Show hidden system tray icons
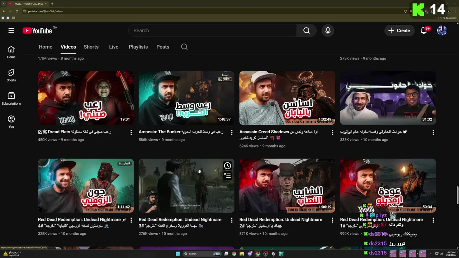459x258 pixels. pyautogui.click(x=417, y=254)
